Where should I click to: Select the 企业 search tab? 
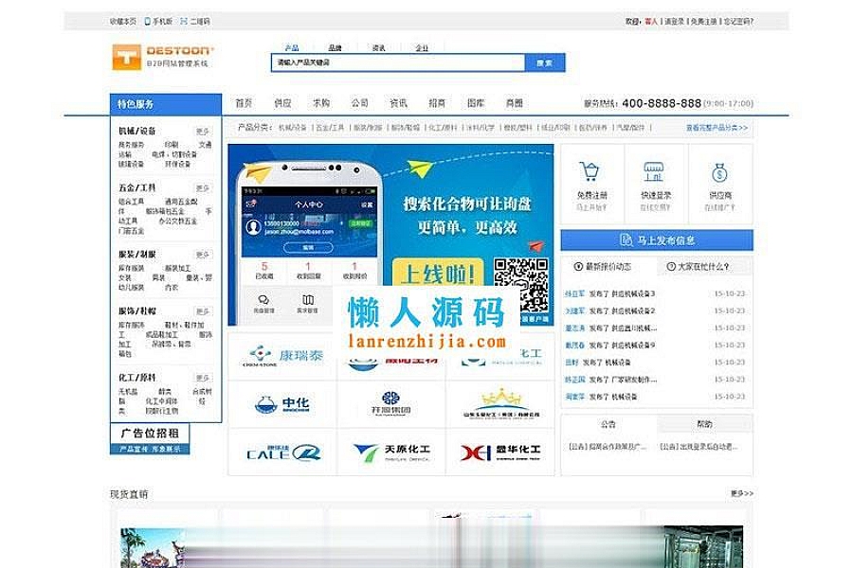[x=422, y=48]
